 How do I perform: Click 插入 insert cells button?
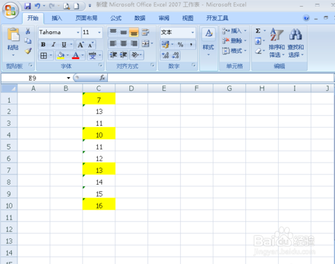click(234, 31)
